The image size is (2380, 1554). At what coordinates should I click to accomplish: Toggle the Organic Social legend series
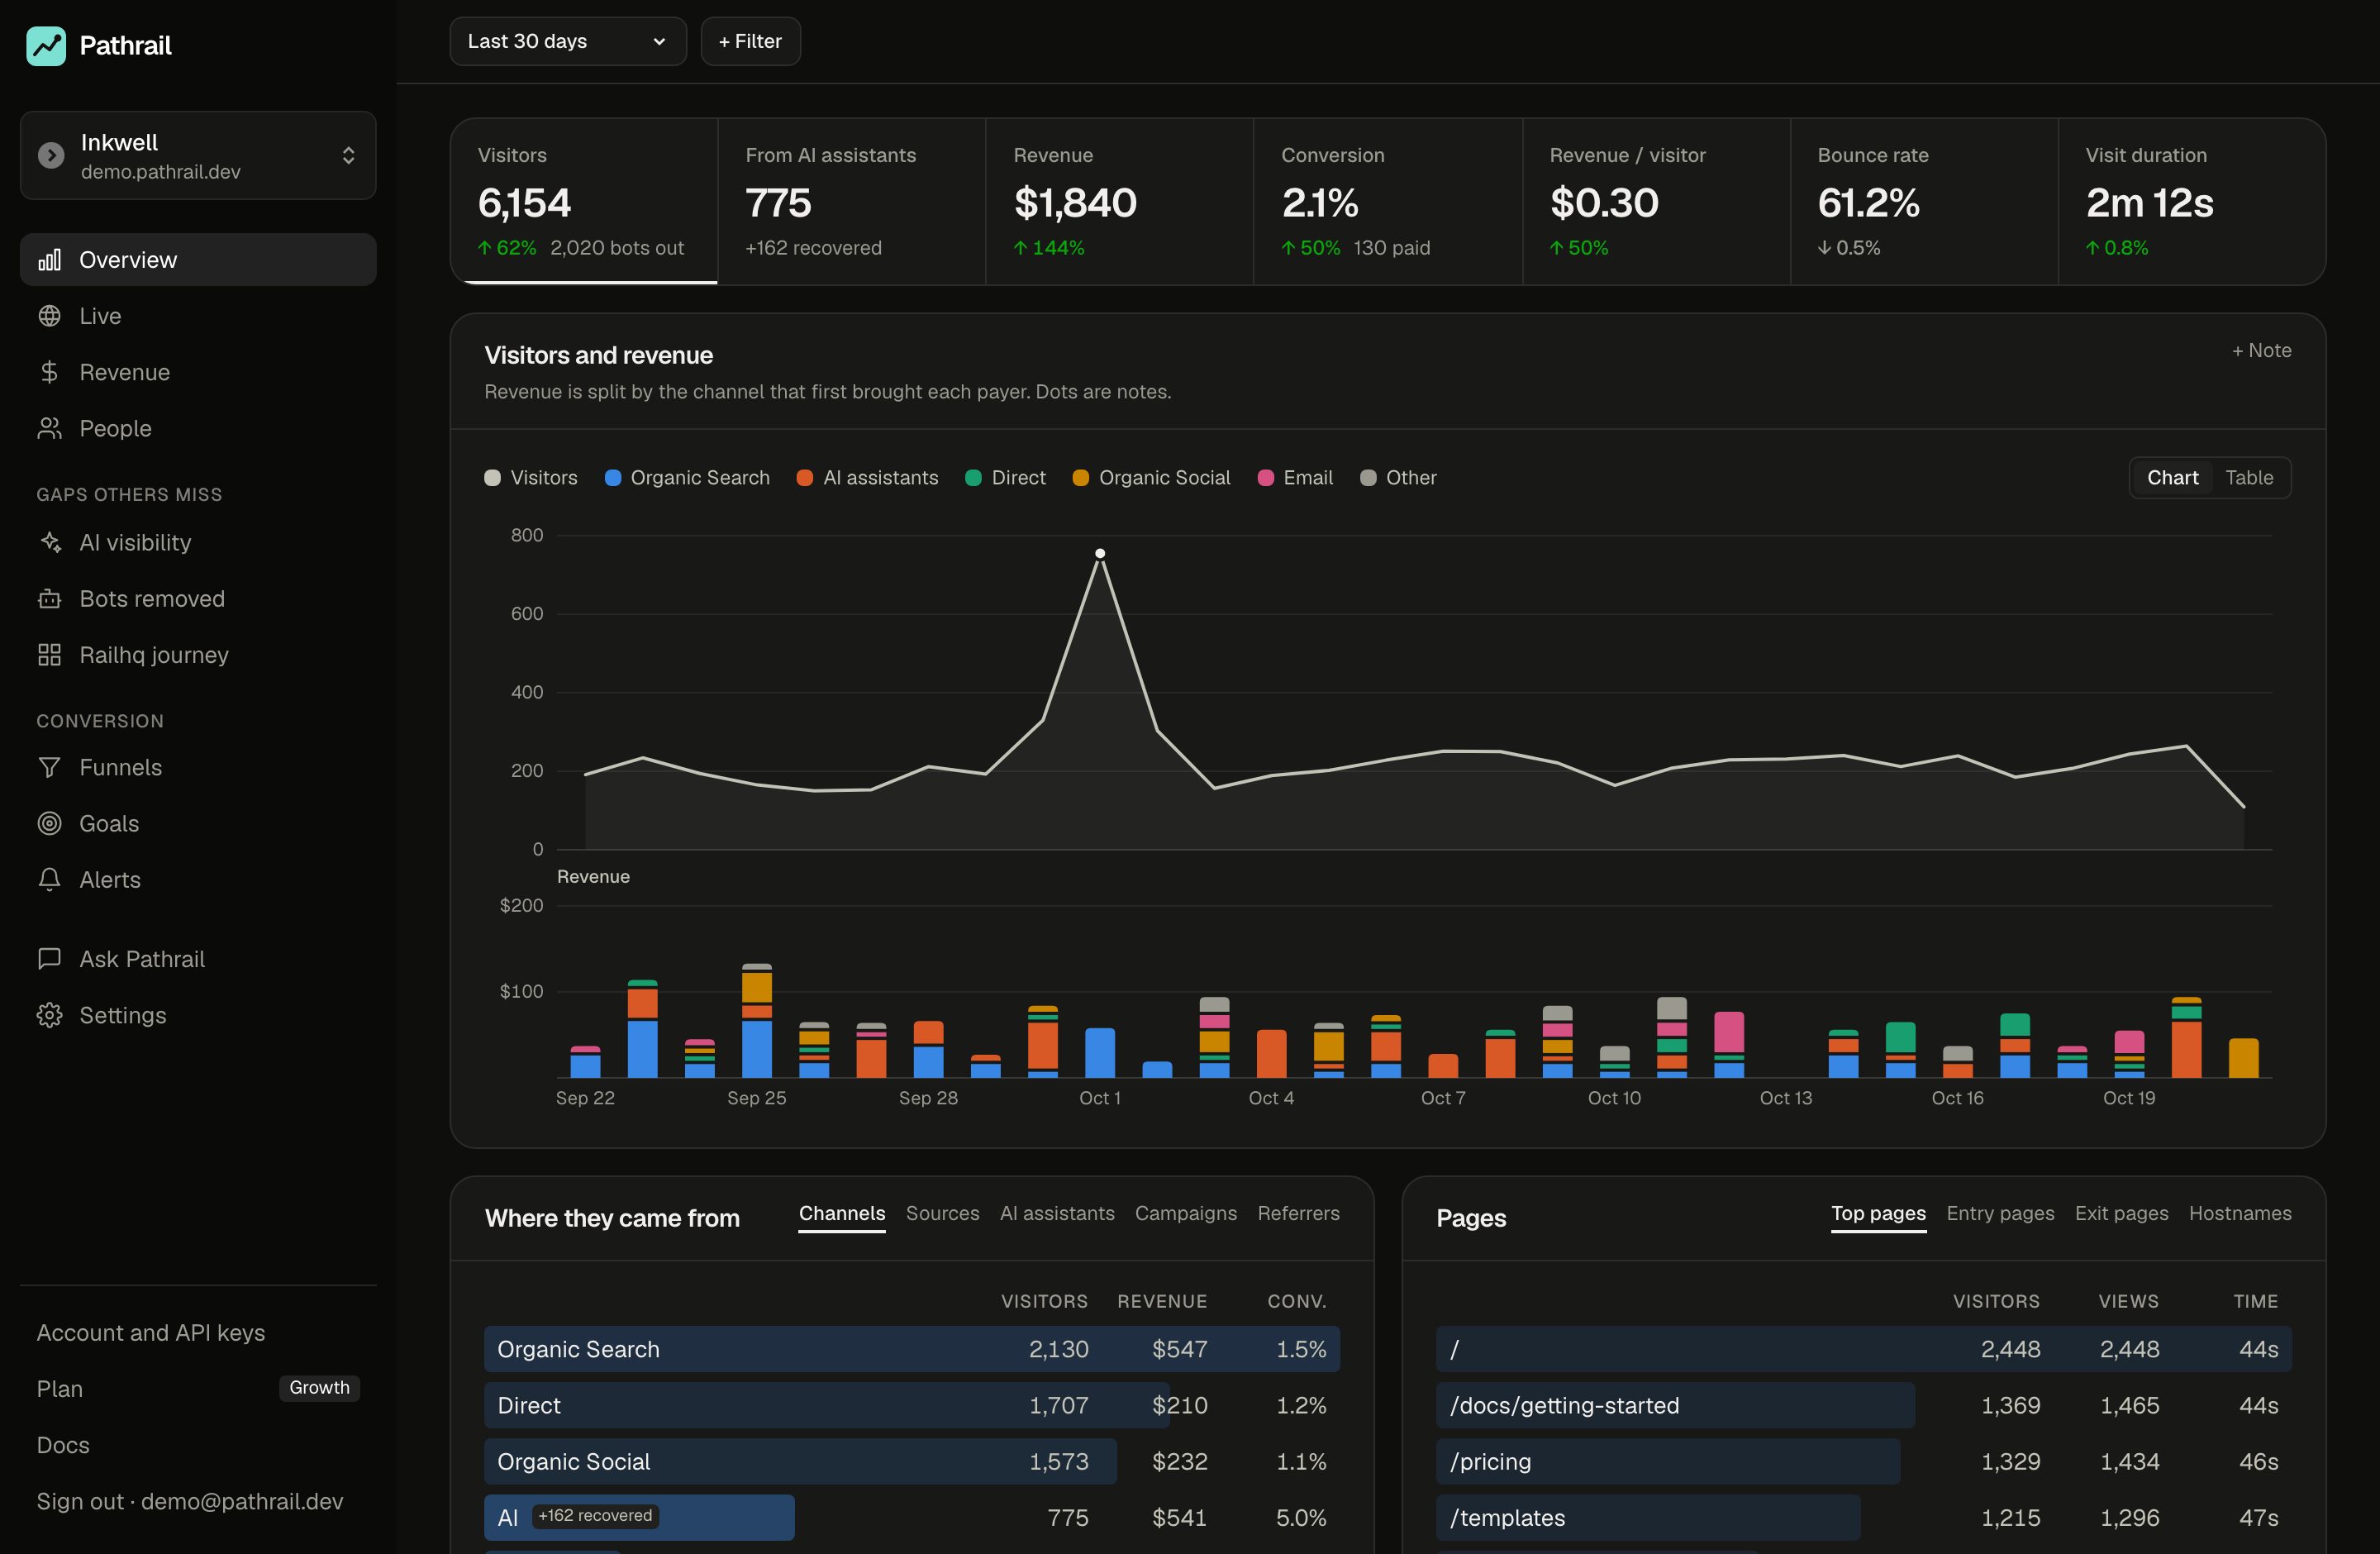[x=1151, y=478]
